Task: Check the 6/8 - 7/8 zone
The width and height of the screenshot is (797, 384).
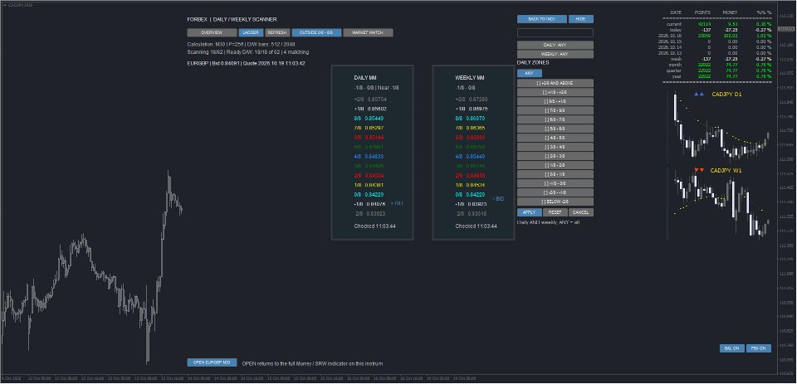Action: [555, 119]
